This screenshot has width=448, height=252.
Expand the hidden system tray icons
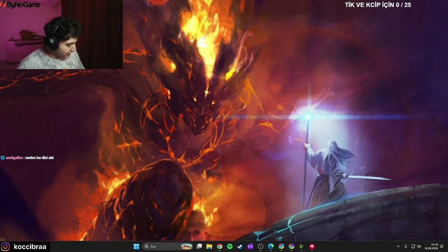pyautogui.click(x=398, y=246)
